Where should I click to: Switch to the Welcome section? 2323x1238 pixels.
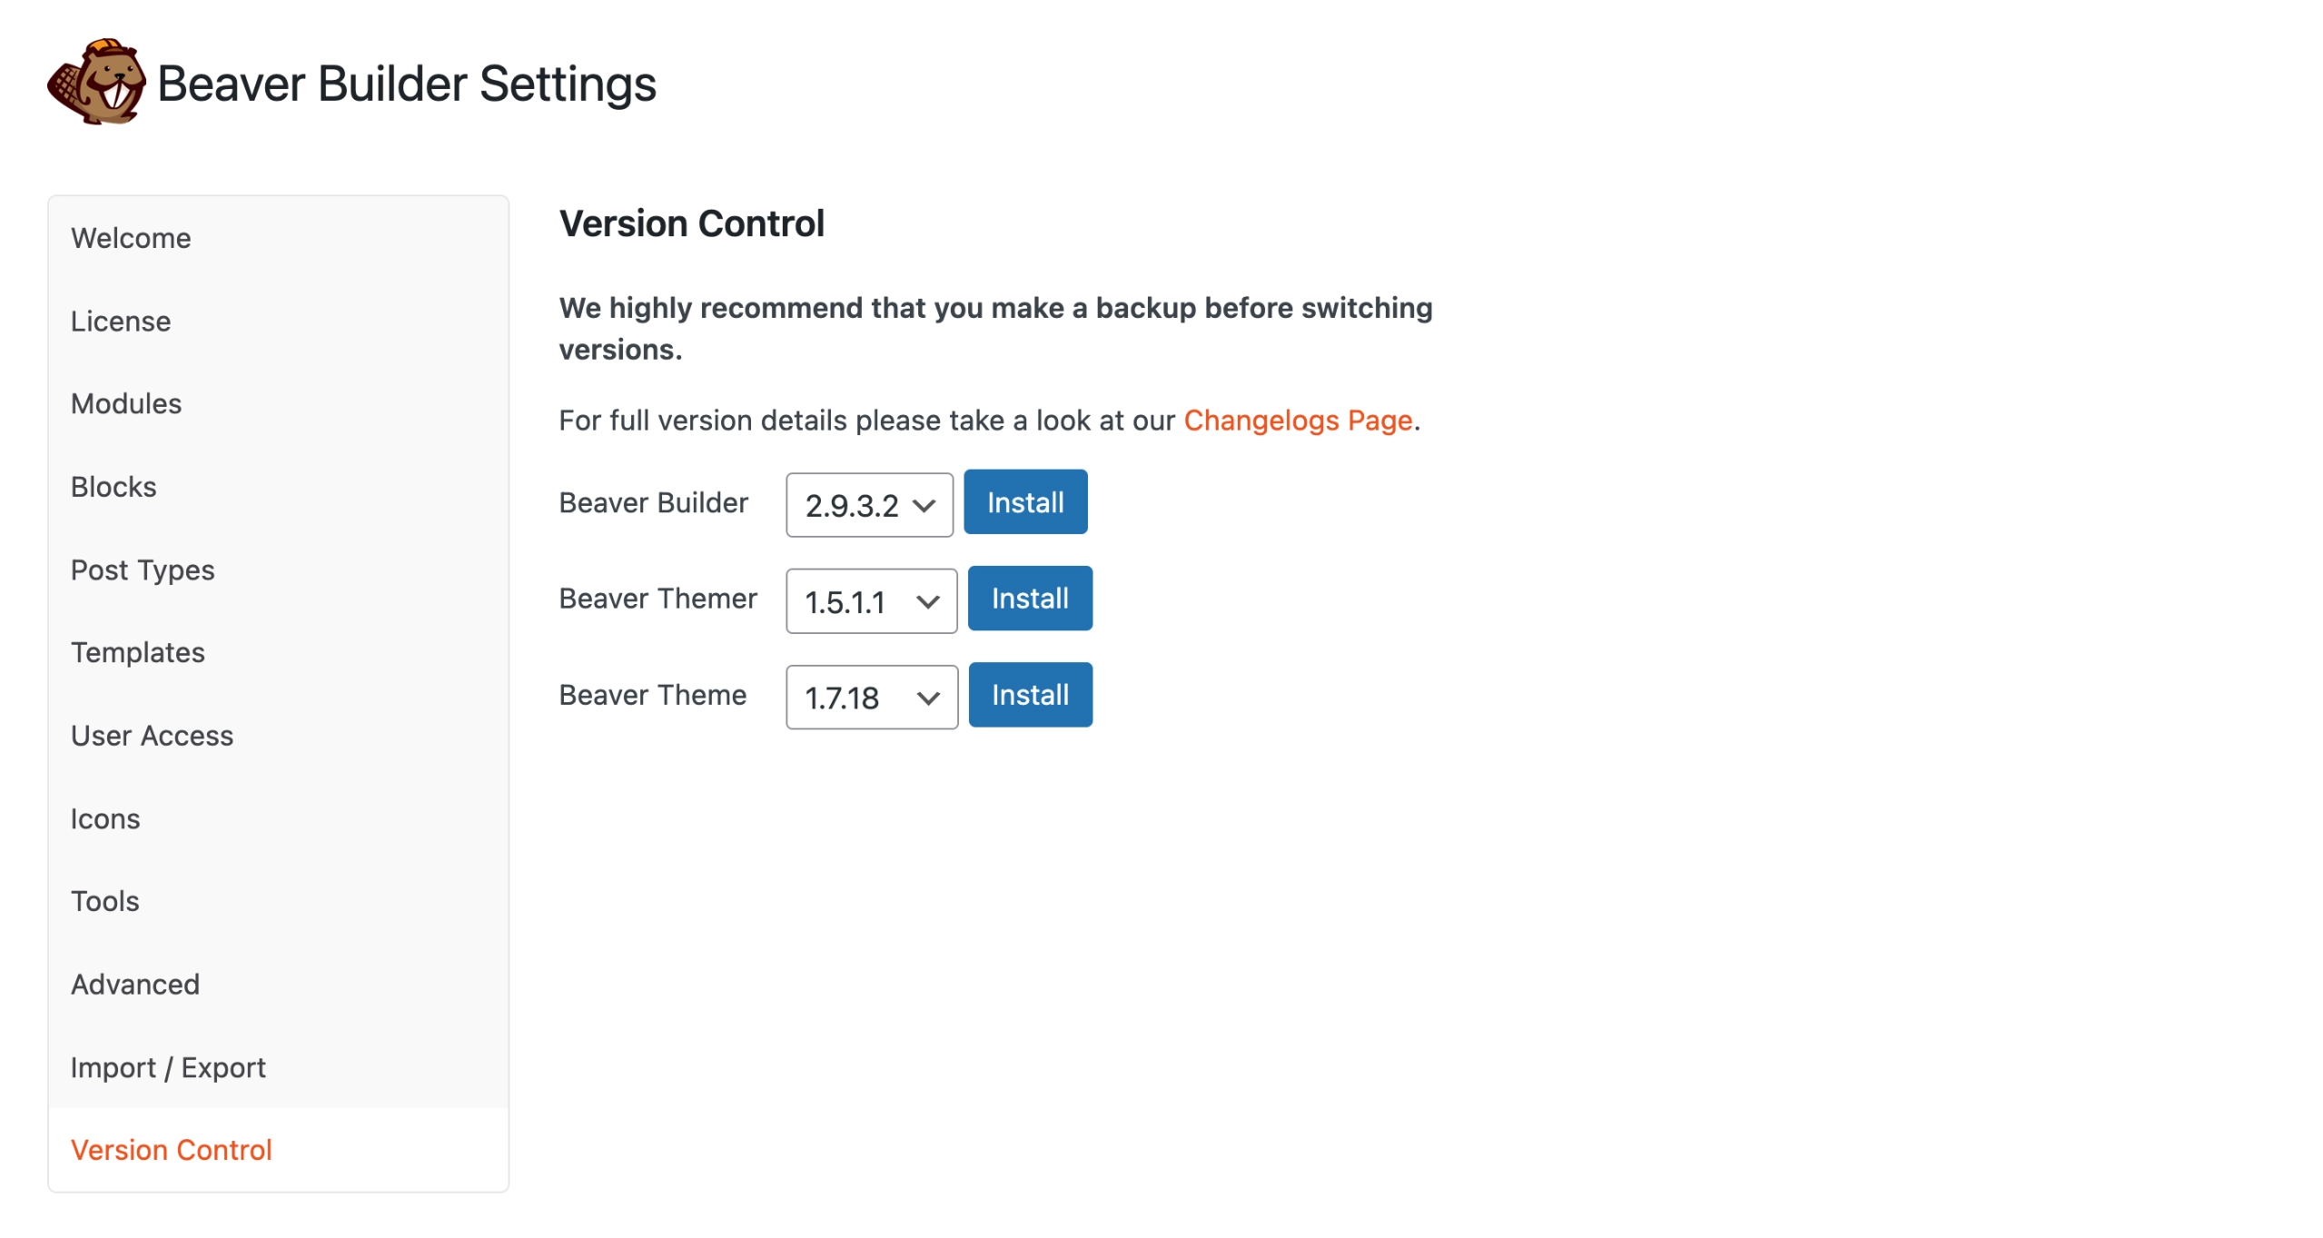tap(130, 238)
